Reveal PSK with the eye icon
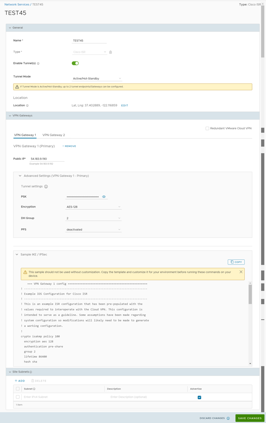The width and height of the screenshot is (266, 423). [104, 197]
